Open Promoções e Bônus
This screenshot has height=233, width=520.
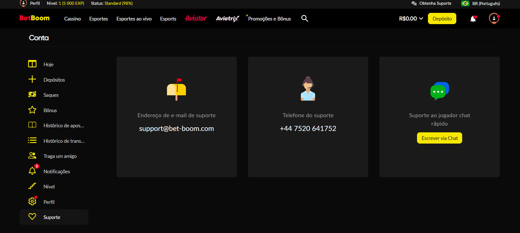269,19
